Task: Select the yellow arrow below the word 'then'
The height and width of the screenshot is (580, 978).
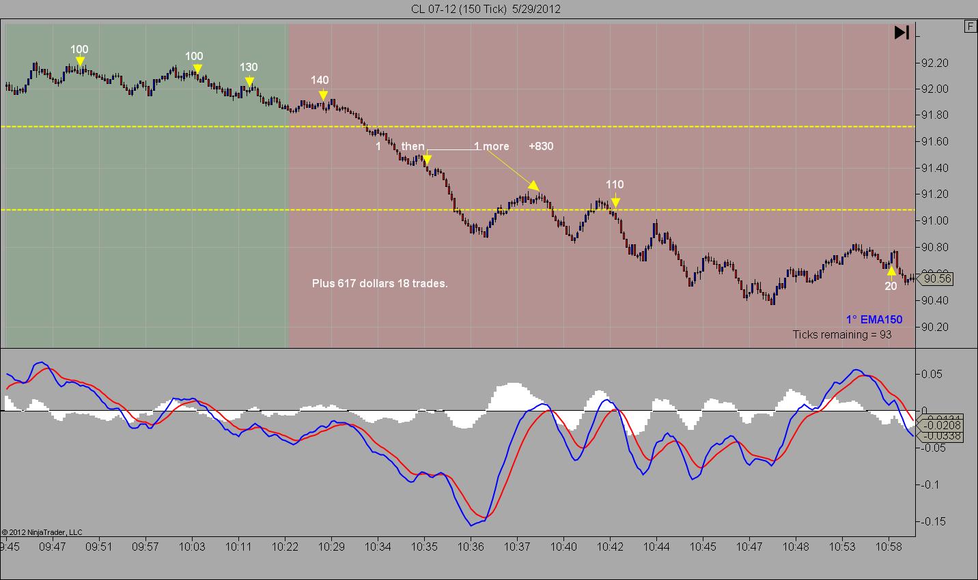Action: coord(427,161)
